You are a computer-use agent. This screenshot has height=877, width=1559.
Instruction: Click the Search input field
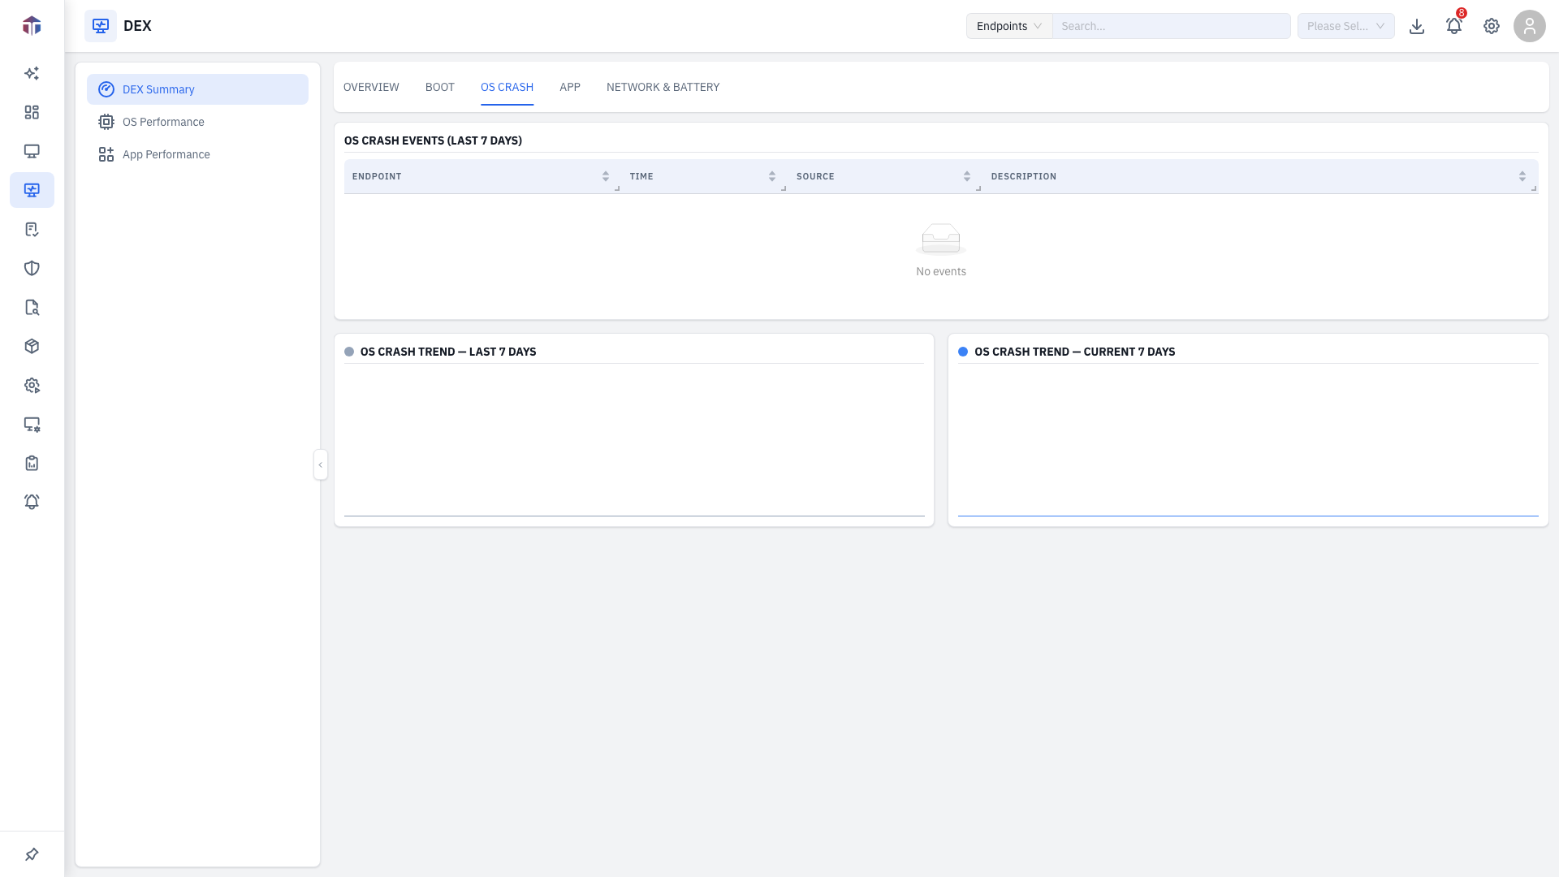1172,26
